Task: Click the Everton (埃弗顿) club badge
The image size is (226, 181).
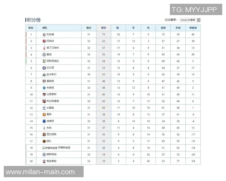Action: tap(44, 121)
